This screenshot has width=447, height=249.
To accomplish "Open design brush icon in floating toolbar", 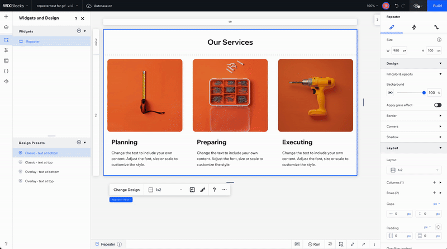I will 203,190.
